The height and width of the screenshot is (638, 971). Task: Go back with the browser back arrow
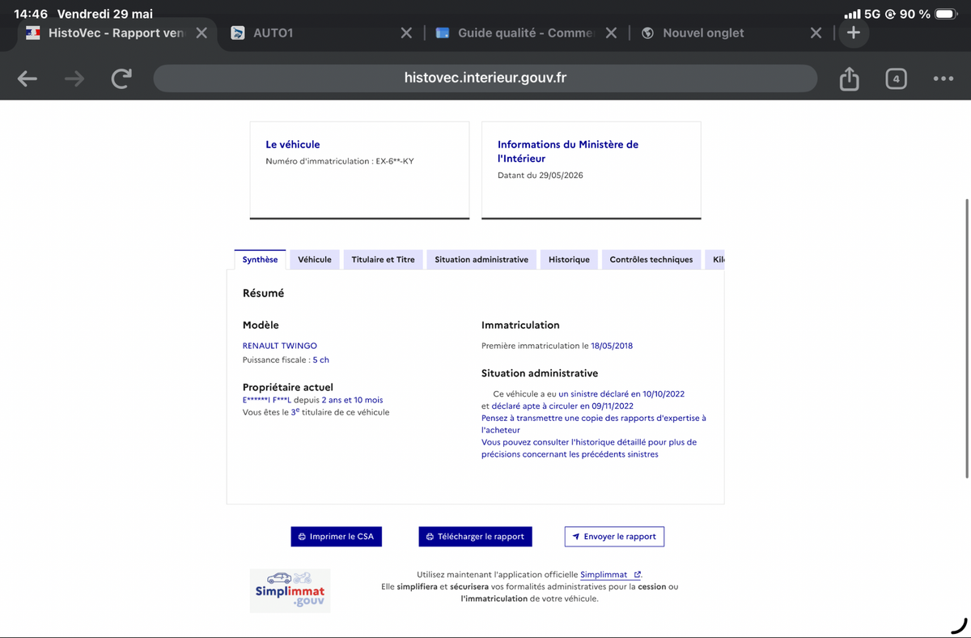click(x=28, y=79)
